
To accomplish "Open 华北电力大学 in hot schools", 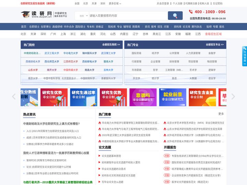I will pyautogui.click(x=71, y=53).
